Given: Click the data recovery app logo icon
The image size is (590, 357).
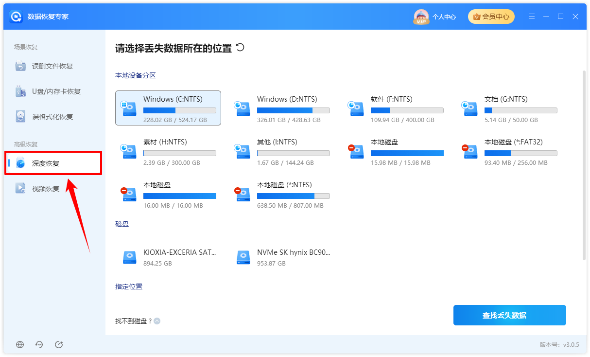Looking at the screenshot, I should [x=16, y=17].
